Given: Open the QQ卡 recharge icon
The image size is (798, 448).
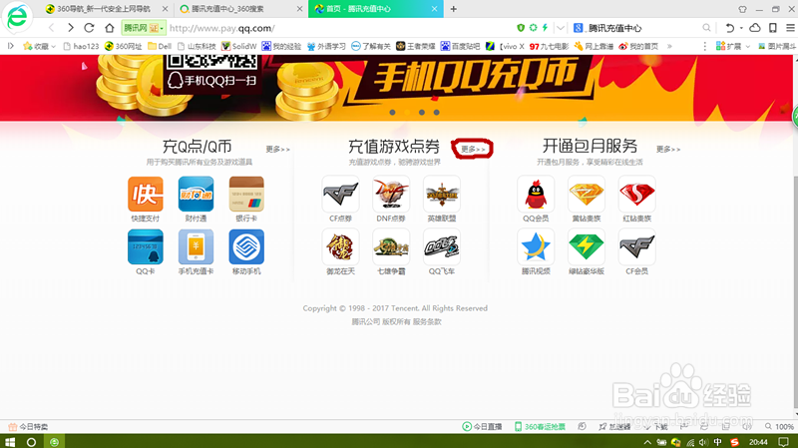Looking at the screenshot, I should [146, 246].
